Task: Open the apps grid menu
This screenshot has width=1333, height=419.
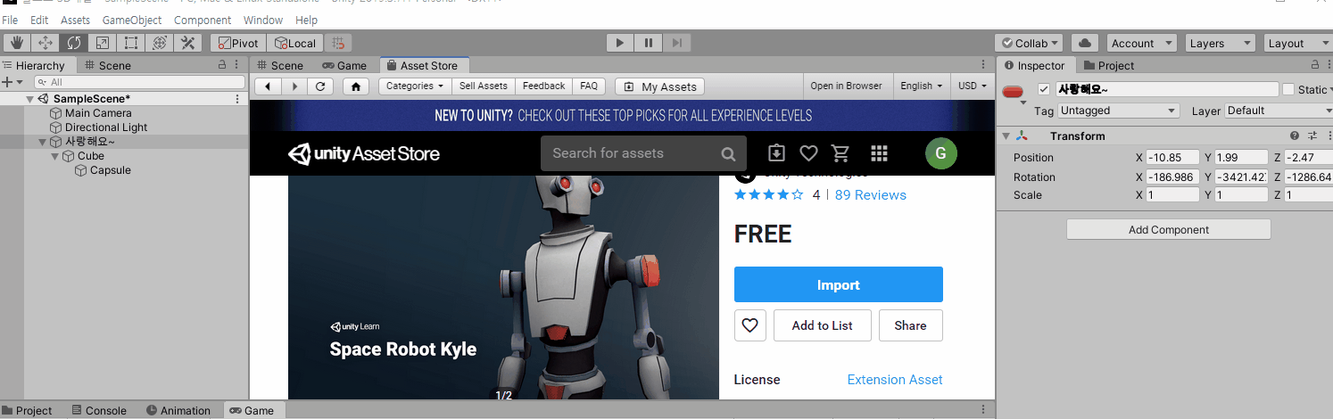Action: [x=879, y=153]
